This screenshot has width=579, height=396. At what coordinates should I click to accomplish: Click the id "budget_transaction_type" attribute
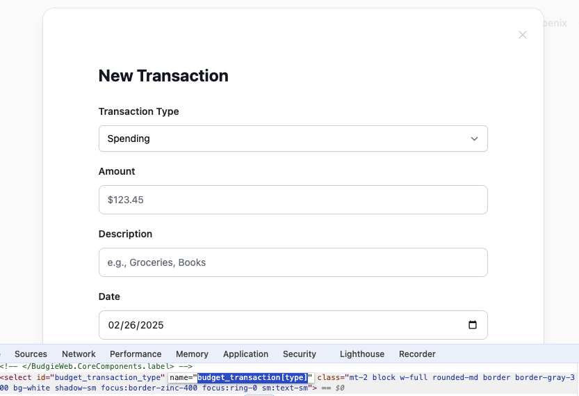100,377
